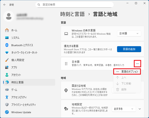Click the 時刻と言語 globe clock icon
Screen dimensions: 149x118
point(7,82)
